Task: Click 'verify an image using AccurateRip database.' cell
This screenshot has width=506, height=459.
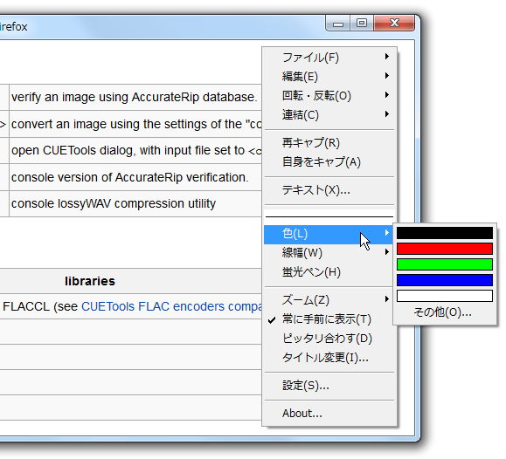Action: point(135,97)
